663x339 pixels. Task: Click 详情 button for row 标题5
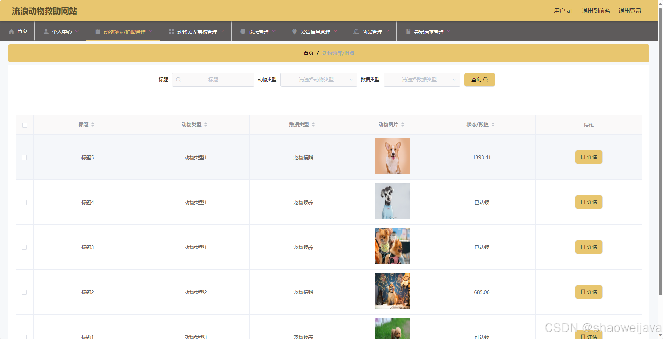[589, 157]
